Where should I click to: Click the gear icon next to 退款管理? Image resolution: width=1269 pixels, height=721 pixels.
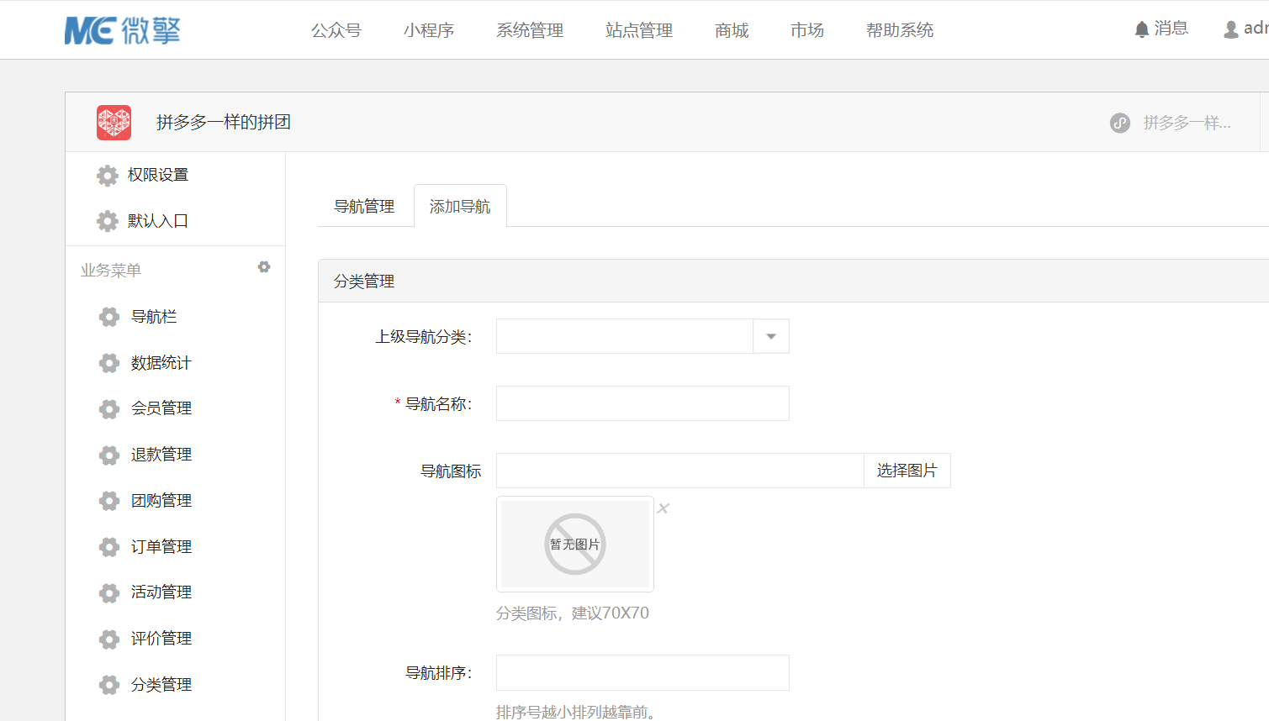tap(109, 455)
